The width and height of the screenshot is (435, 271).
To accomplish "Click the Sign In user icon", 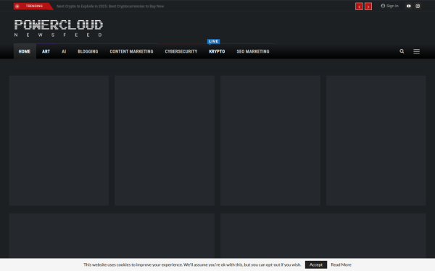I will point(383,6).
